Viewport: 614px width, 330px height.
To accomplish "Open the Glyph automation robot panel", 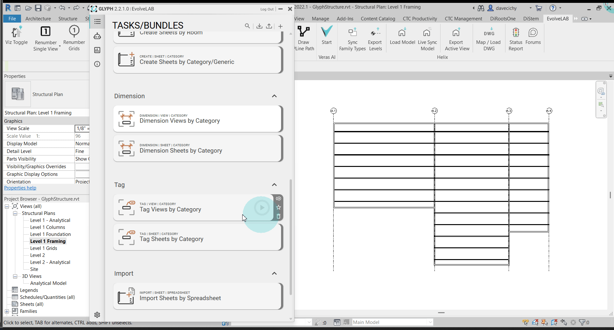I will point(97,36).
